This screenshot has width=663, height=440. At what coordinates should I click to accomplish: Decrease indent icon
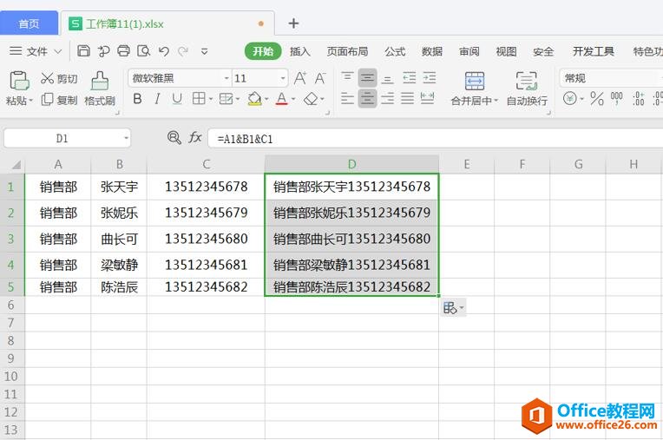[409, 78]
